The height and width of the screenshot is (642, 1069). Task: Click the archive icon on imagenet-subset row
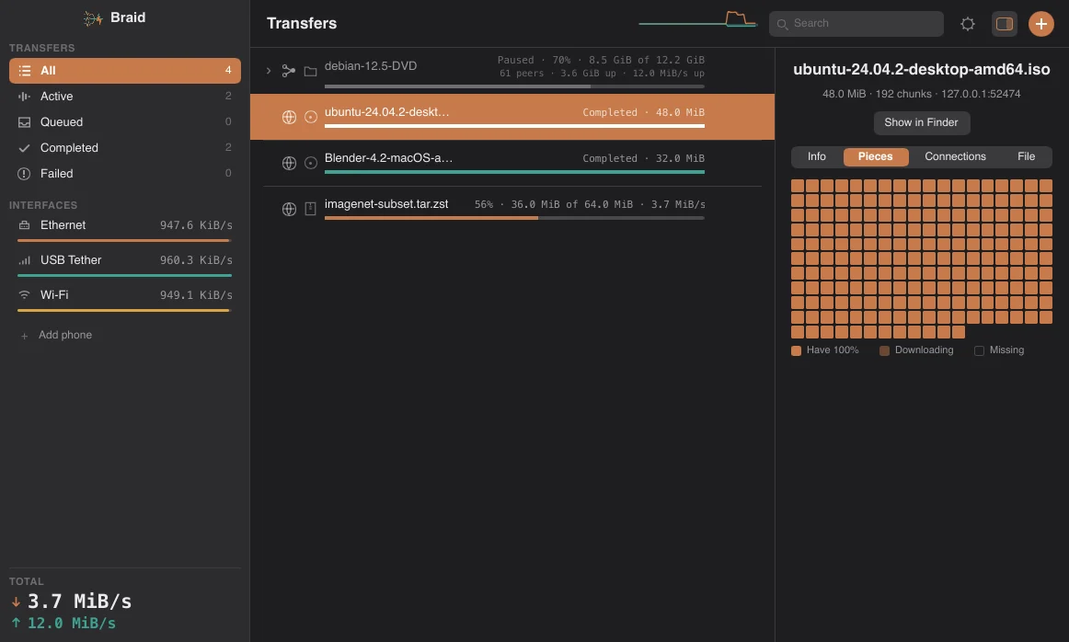coord(310,209)
